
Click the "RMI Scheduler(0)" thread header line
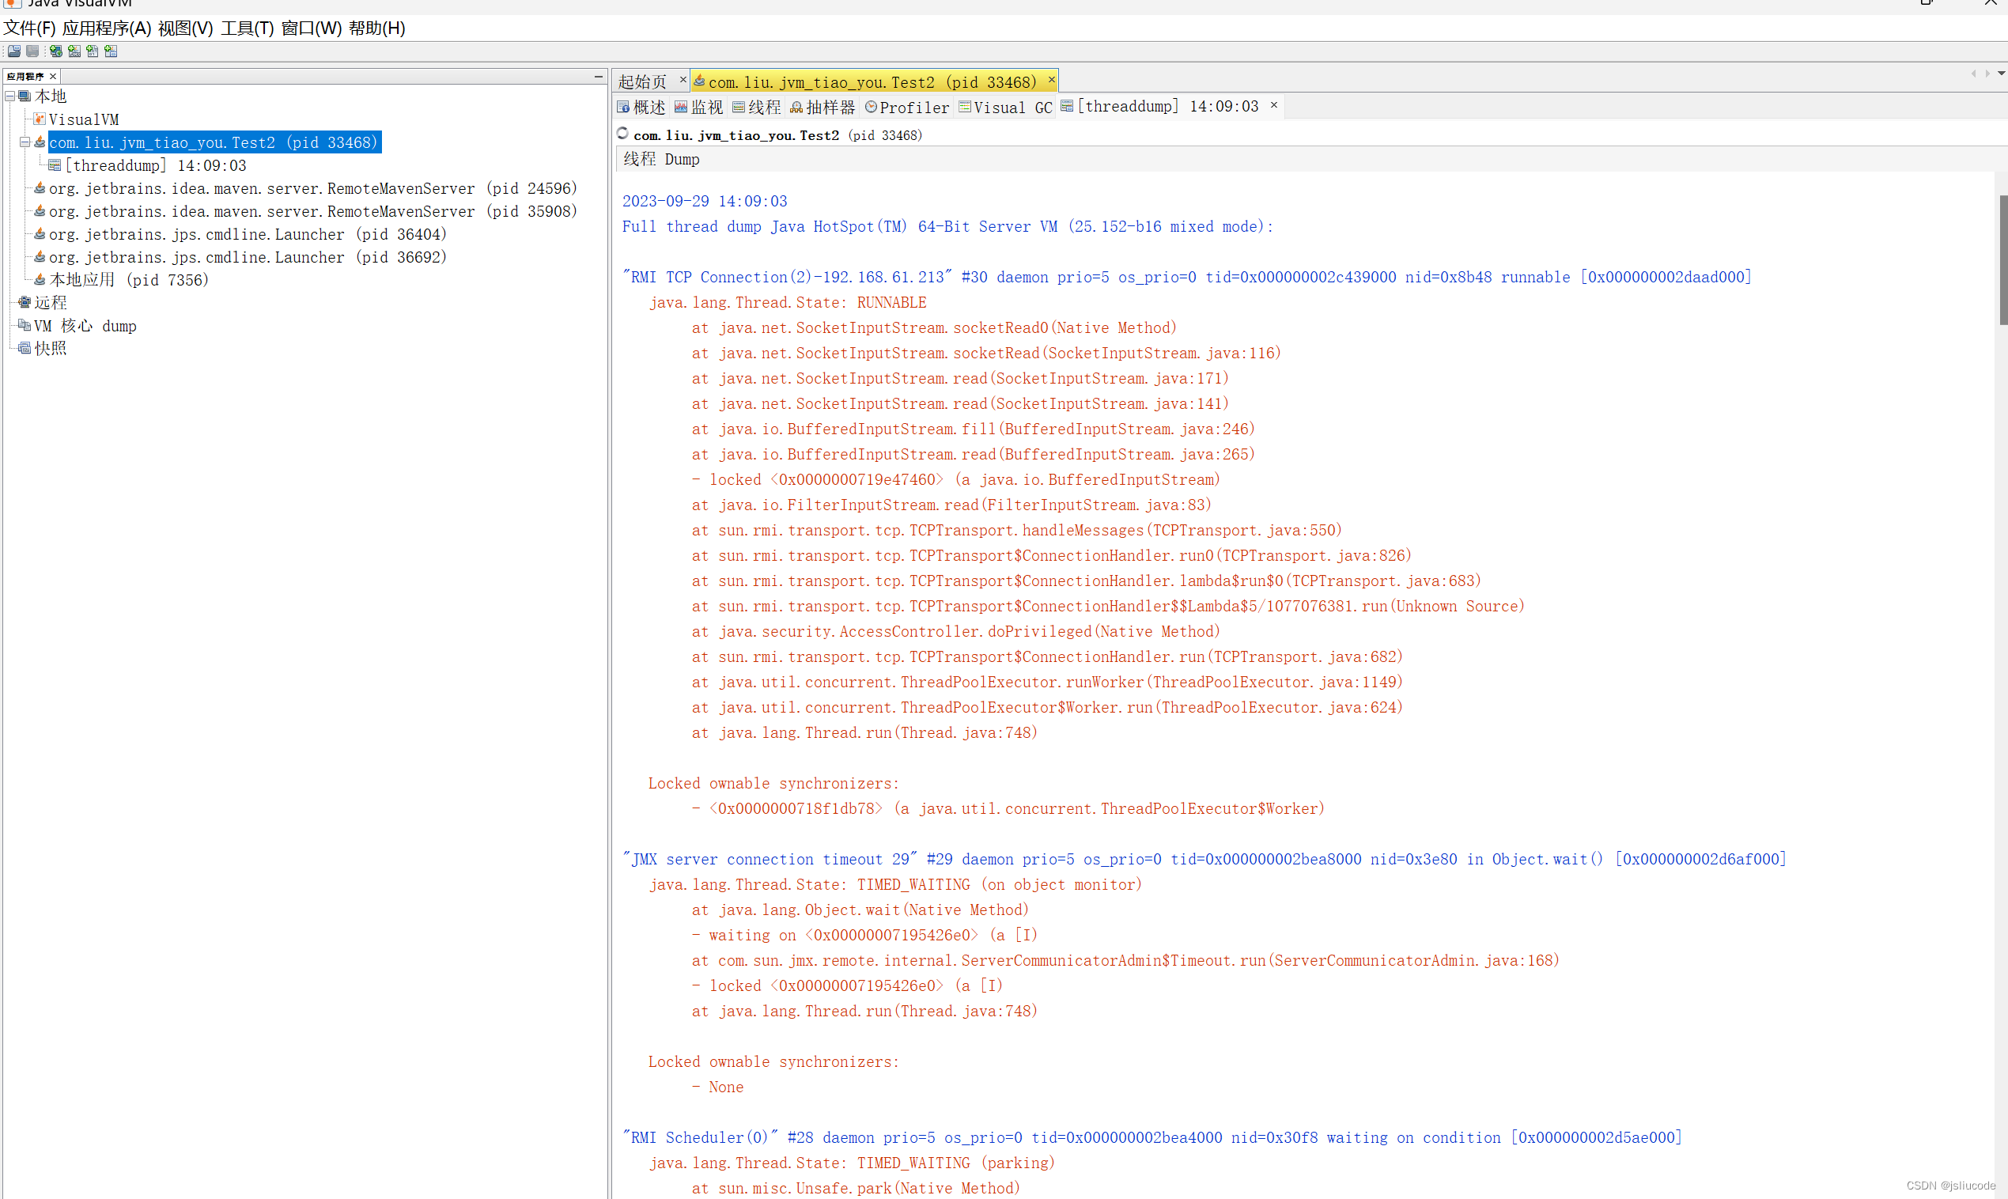pyautogui.click(x=1151, y=1137)
